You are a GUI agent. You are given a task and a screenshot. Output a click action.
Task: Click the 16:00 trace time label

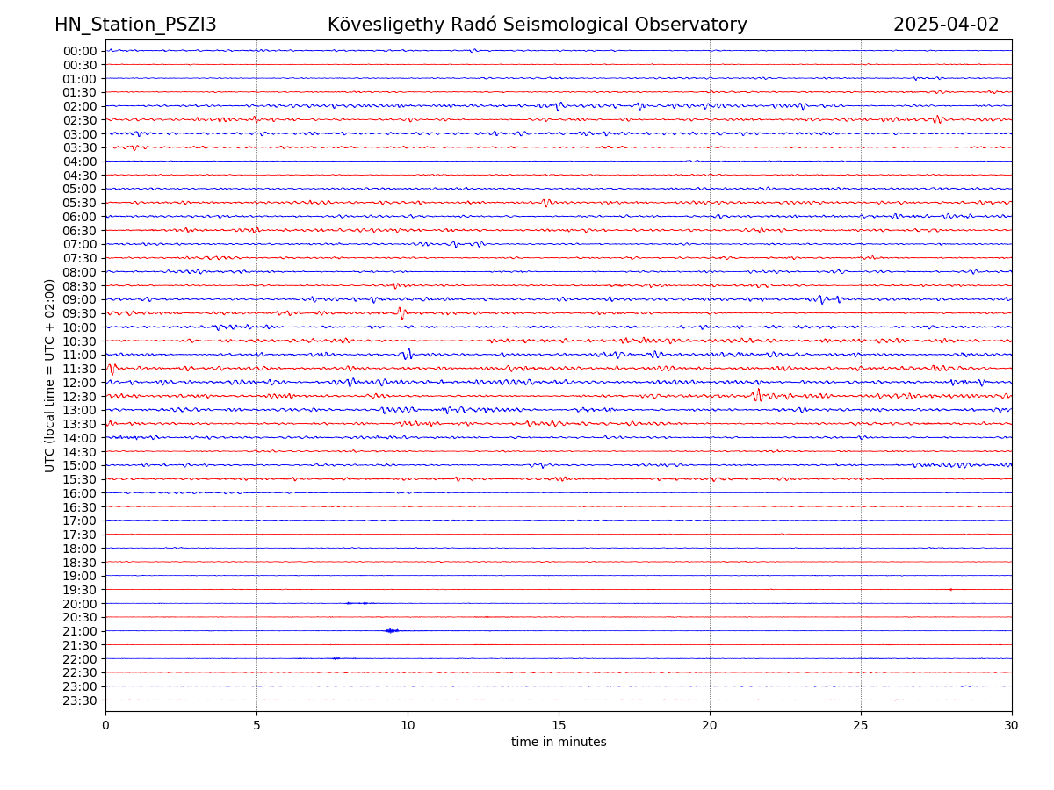click(80, 493)
